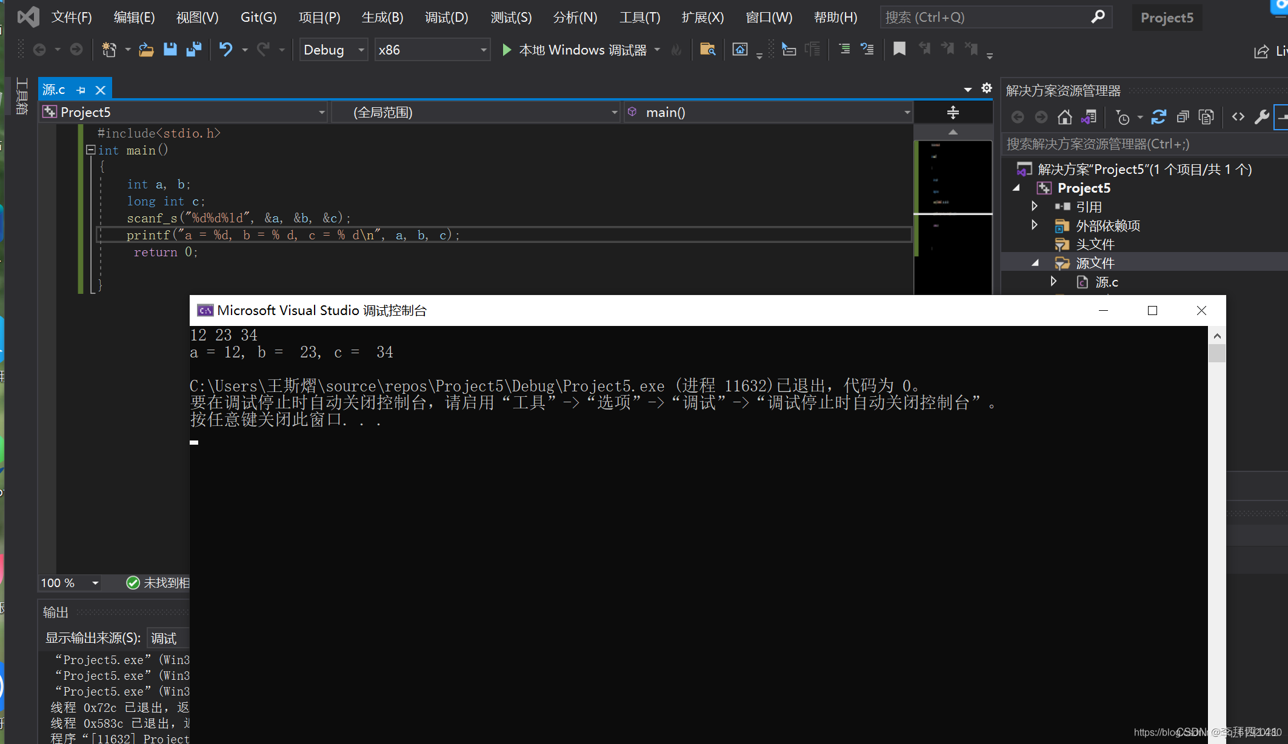Click the find in files icon

click(x=707, y=50)
